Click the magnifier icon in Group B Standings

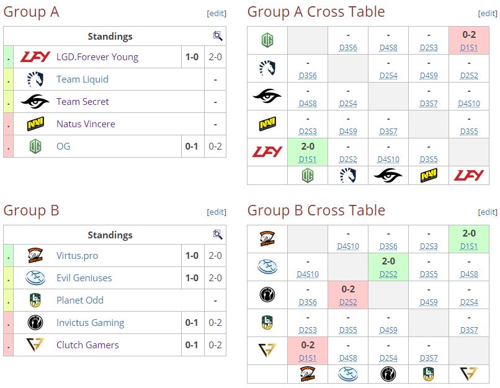pos(218,235)
